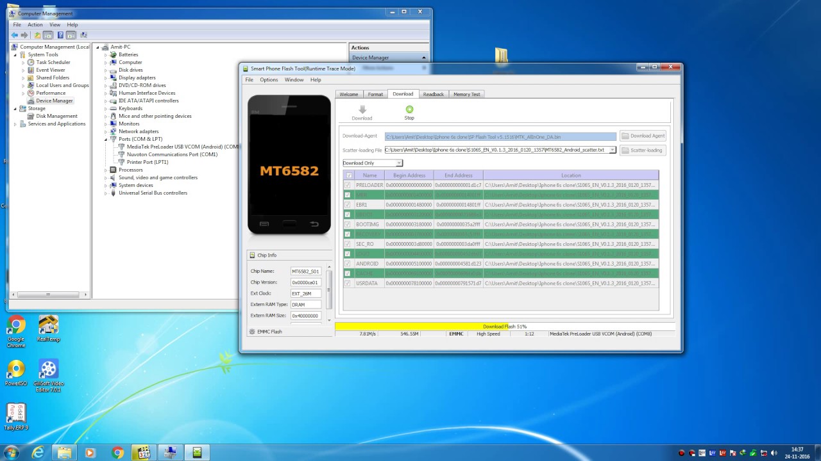
Task: Toggle the PRELOADER row checkbox
Action: pyautogui.click(x=348, y=185)
